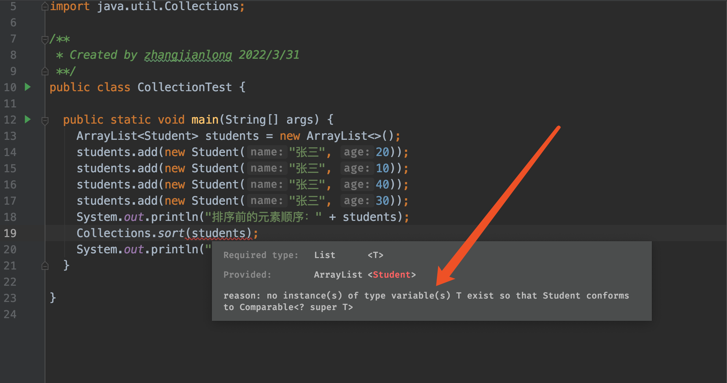727x383 pixels.
Task: Click the fold end marker at line 9
Action: [x=45, y=71]
